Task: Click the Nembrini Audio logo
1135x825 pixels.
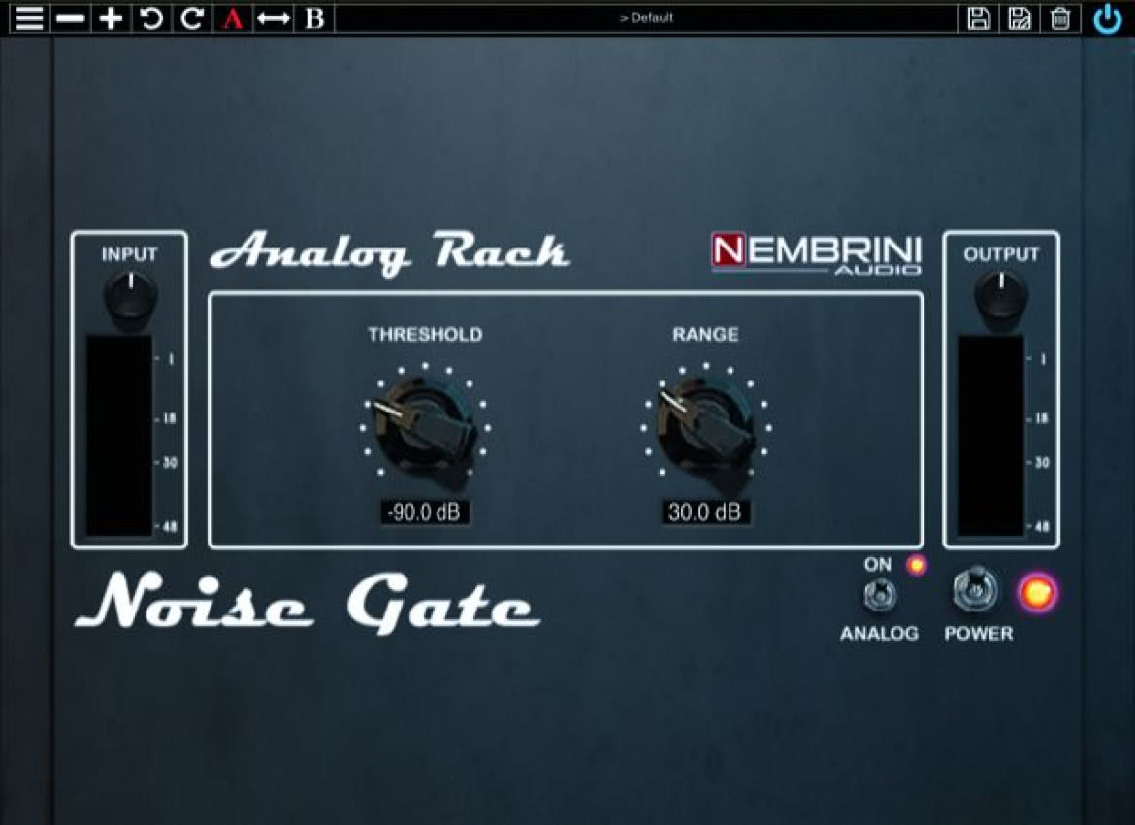Action: pos(817,253)
